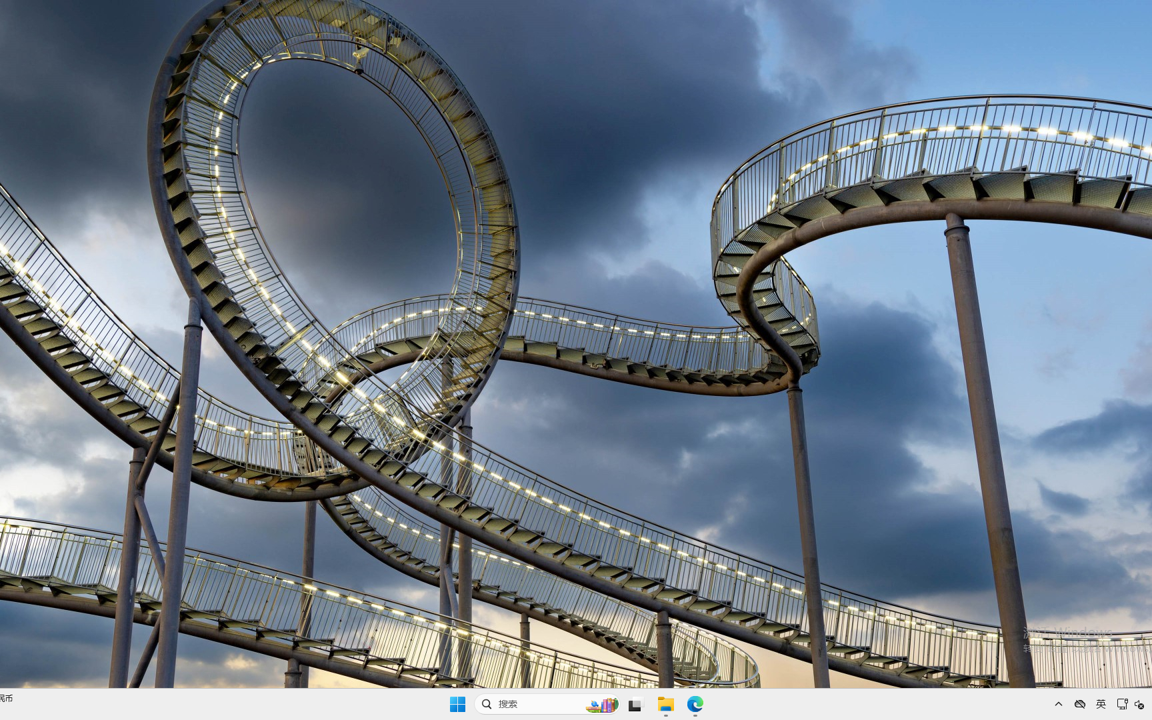The height and width of the screenshot is (720, 1152).
Task: Click the magnifier icon in the search box
Action: (487, 704)
